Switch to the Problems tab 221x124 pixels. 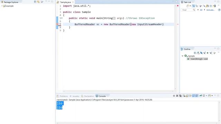(x=63, y=96)
